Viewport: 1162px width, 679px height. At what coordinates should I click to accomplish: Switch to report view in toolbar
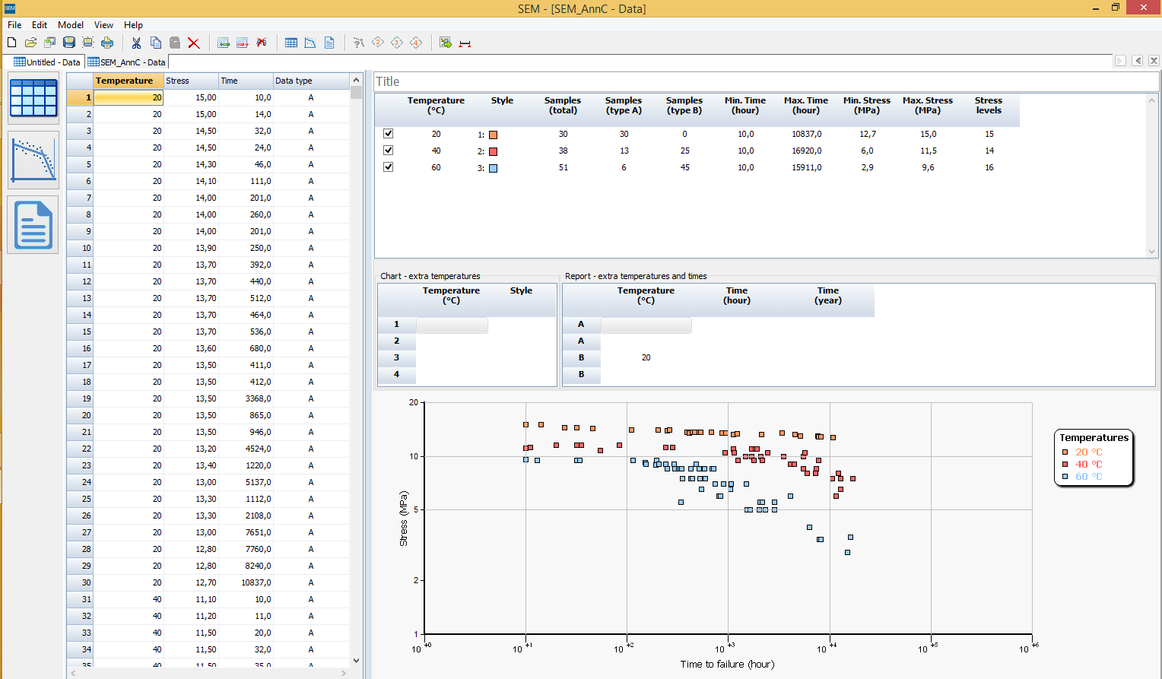(329, 43)
